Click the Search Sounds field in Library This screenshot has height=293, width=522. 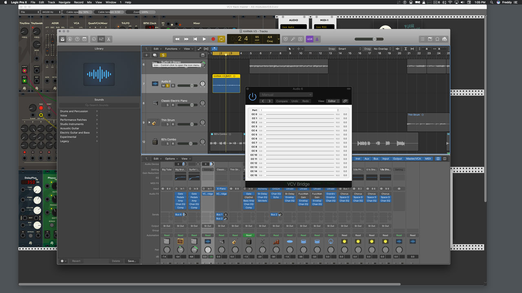click(99, 105)
